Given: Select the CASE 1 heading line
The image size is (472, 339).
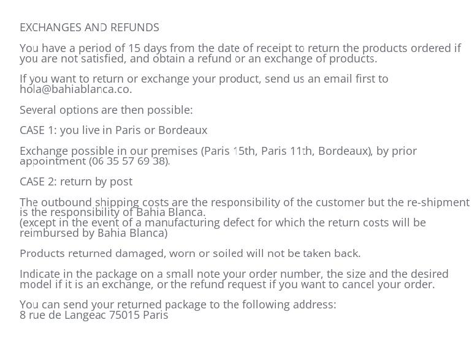Looking at the screenshot, I should [113, 130].
